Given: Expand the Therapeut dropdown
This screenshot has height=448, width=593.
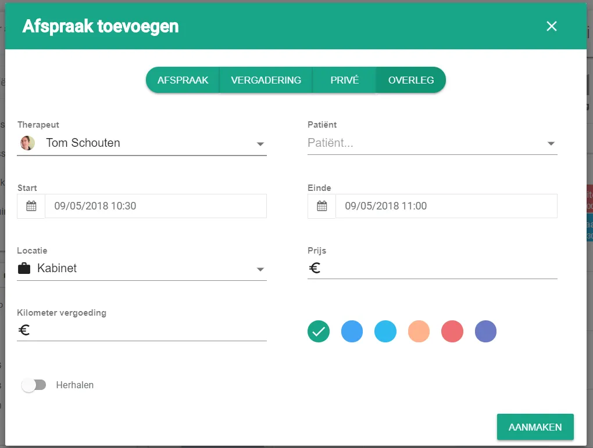Looking at the screenshot, I should click(x=260, y=144).
